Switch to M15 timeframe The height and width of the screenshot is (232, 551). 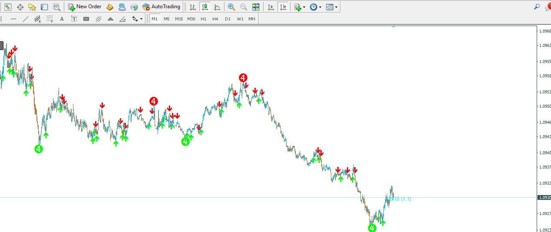pyautogui.click(x=179, y=19)
